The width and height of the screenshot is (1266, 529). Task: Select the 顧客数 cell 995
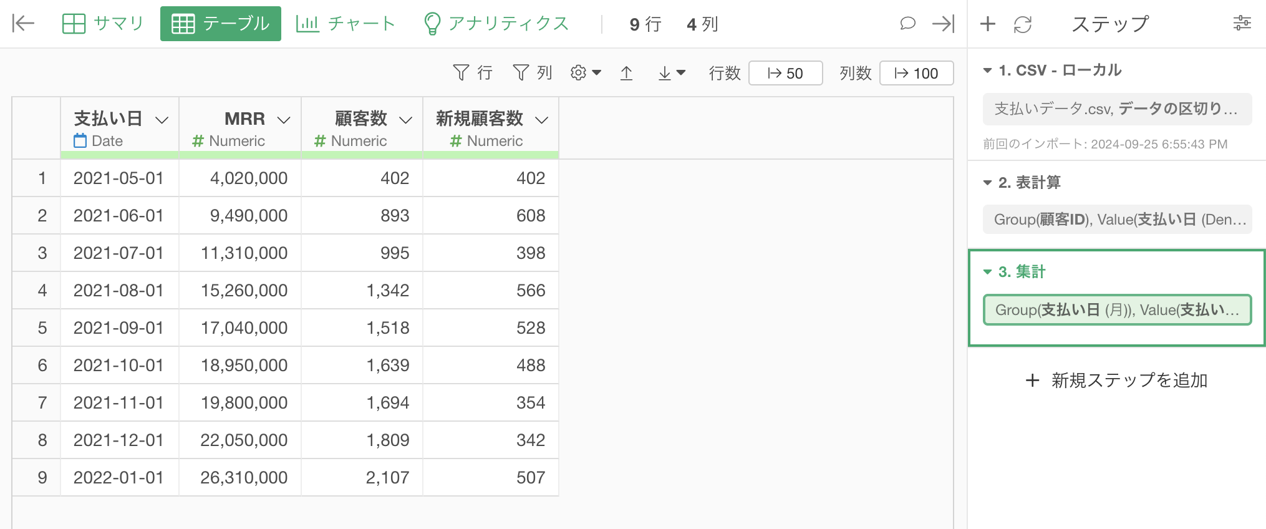point(362,253)
